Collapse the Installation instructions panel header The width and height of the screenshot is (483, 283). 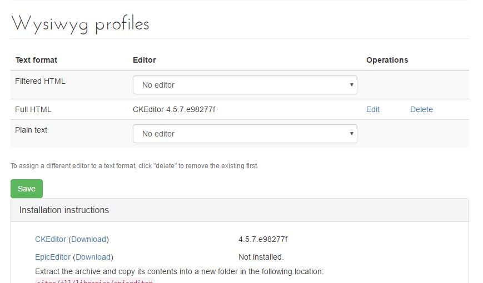point(240,210)
